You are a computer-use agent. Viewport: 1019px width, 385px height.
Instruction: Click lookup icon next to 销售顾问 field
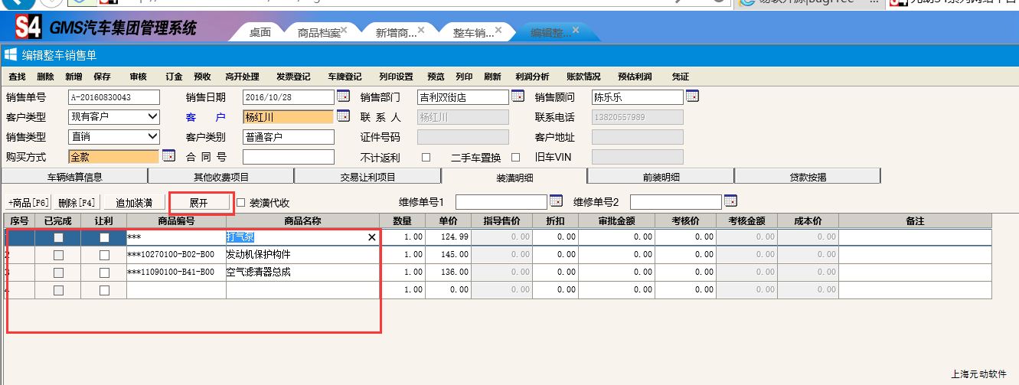pyautogui.click(x=692, y=96)
